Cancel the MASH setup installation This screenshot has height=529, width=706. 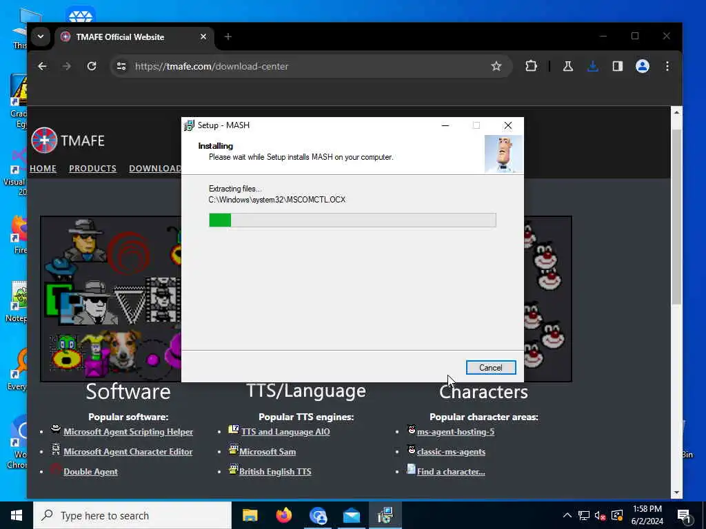[491, 368]
